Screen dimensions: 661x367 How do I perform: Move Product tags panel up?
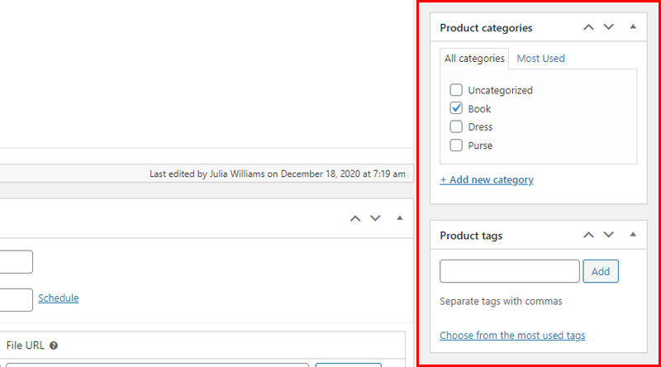point(588,235)
